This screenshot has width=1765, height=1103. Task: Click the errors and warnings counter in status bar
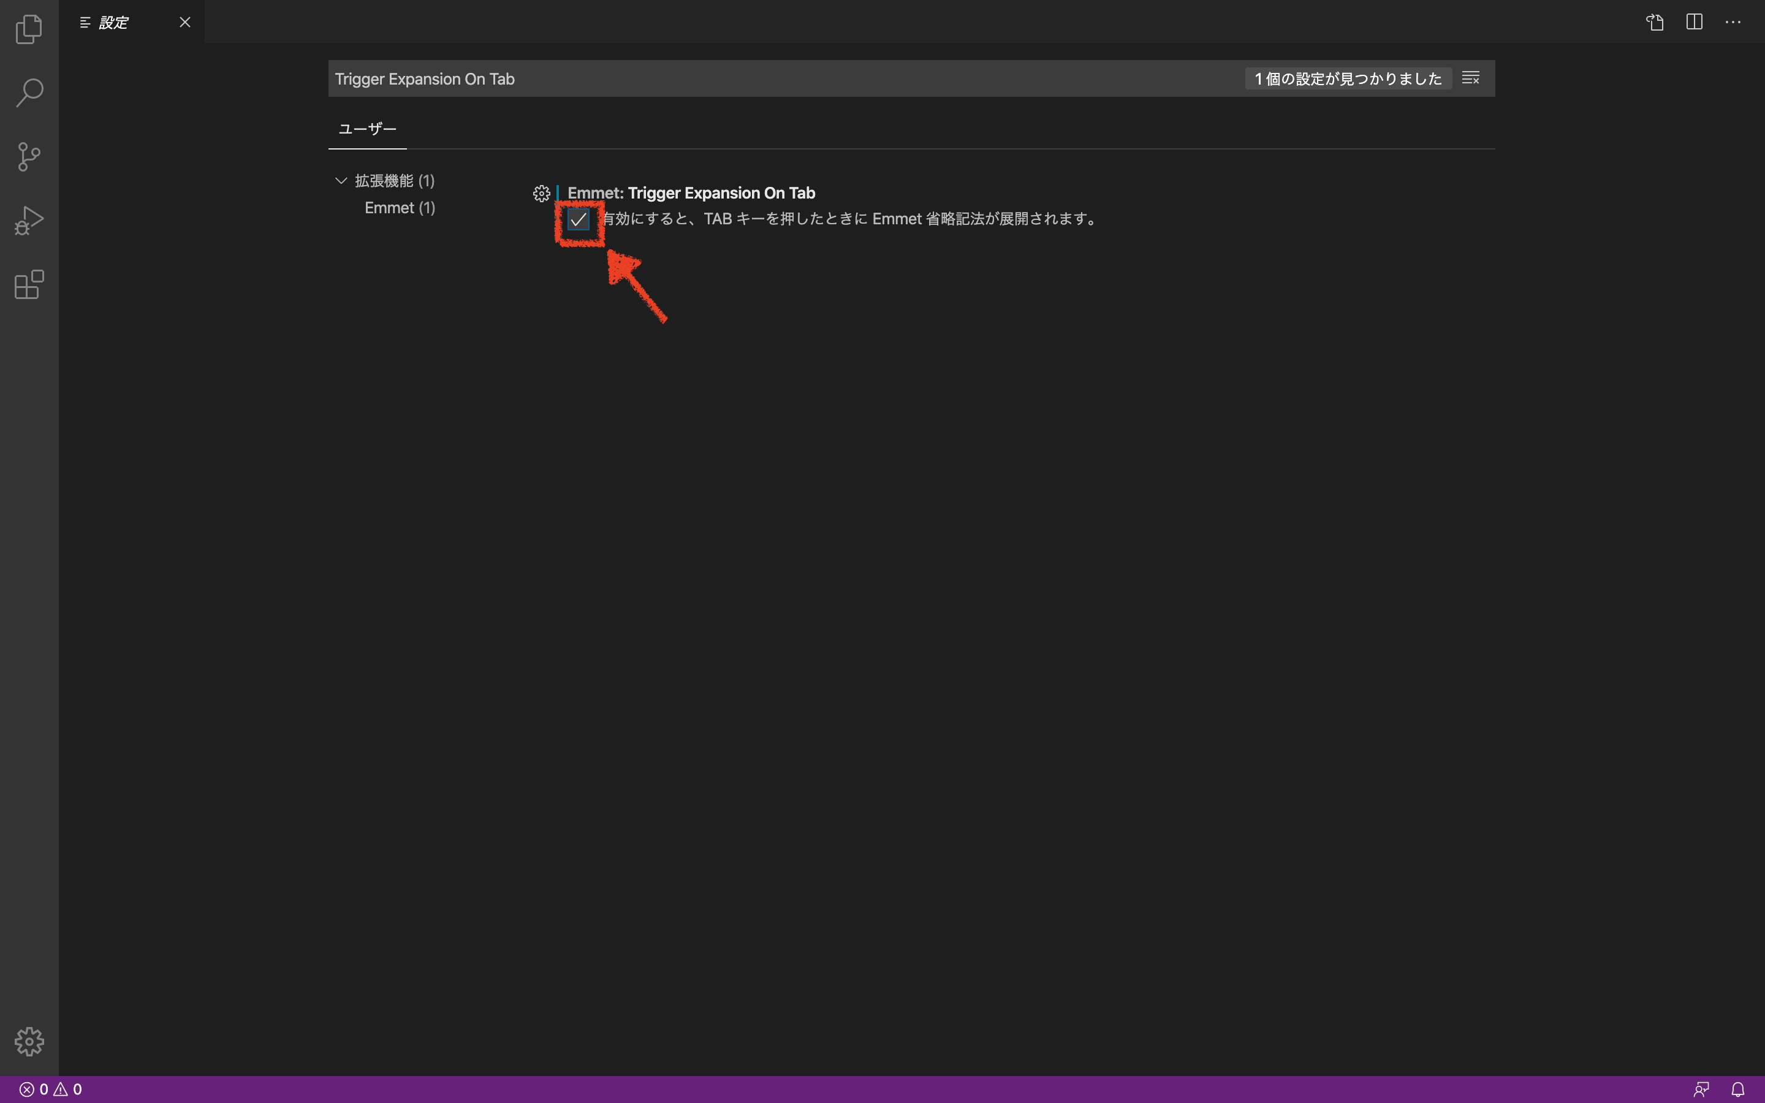pos(48,1089)
